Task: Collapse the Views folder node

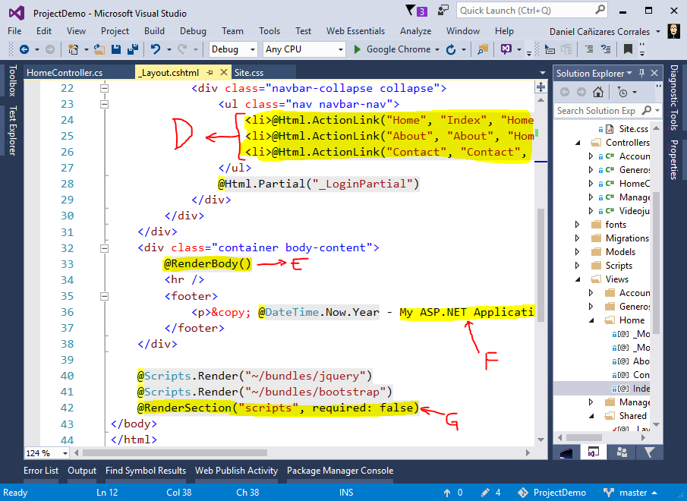Action: point(578,279)
